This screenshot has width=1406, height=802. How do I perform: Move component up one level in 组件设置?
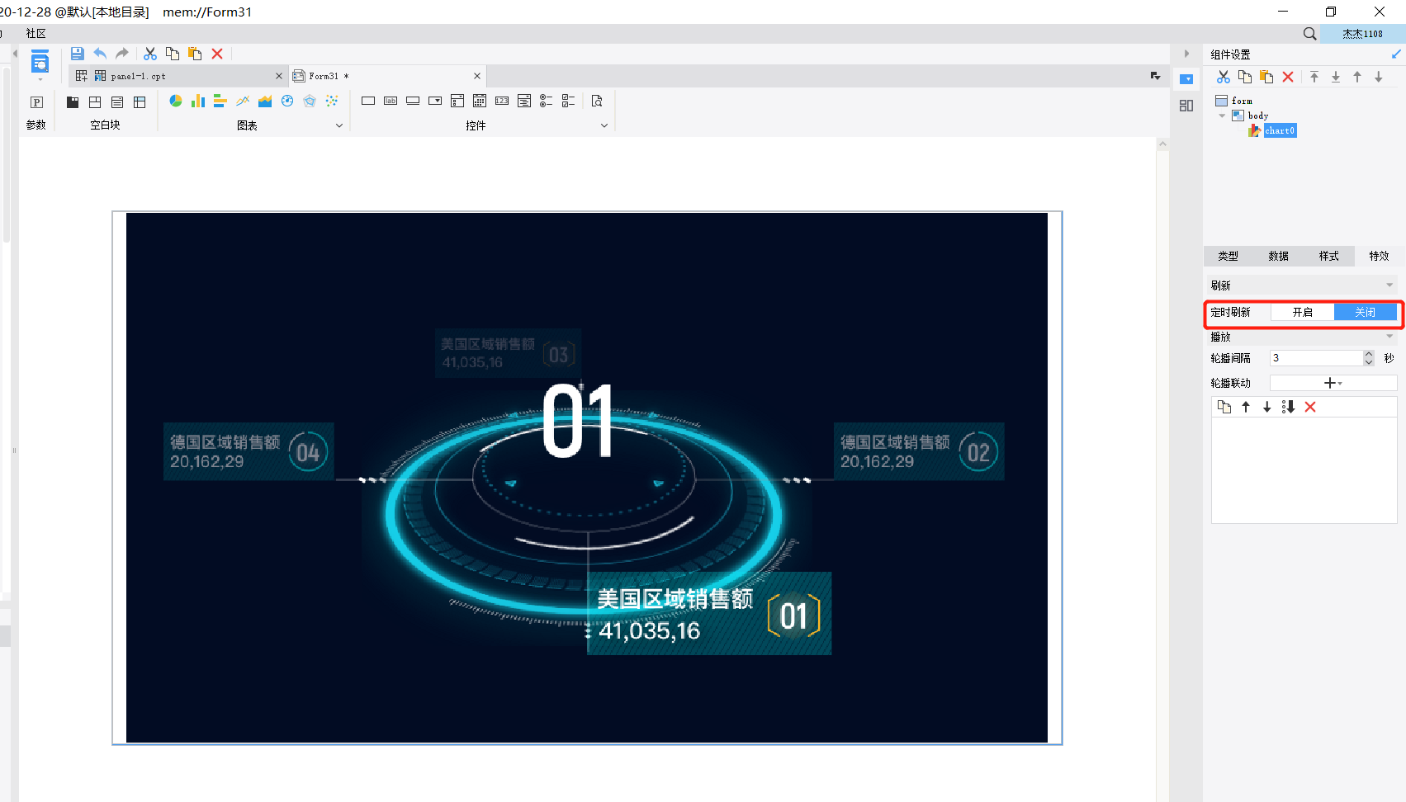point(1357,77)
